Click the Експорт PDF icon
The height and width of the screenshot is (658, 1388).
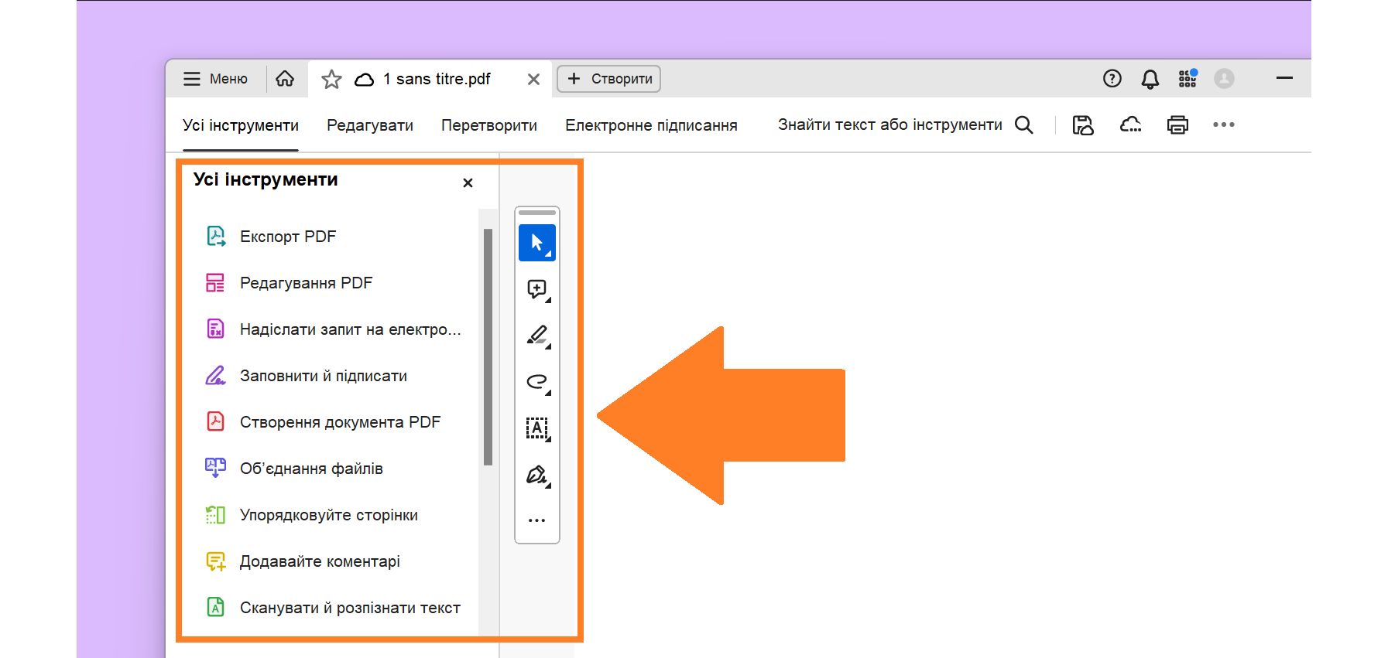[216, 237]
